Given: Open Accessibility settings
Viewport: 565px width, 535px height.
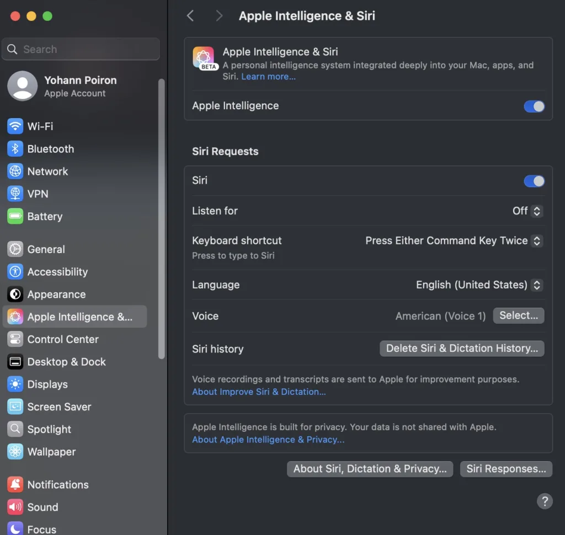Looking at the screenshot, I should point(74,272).
